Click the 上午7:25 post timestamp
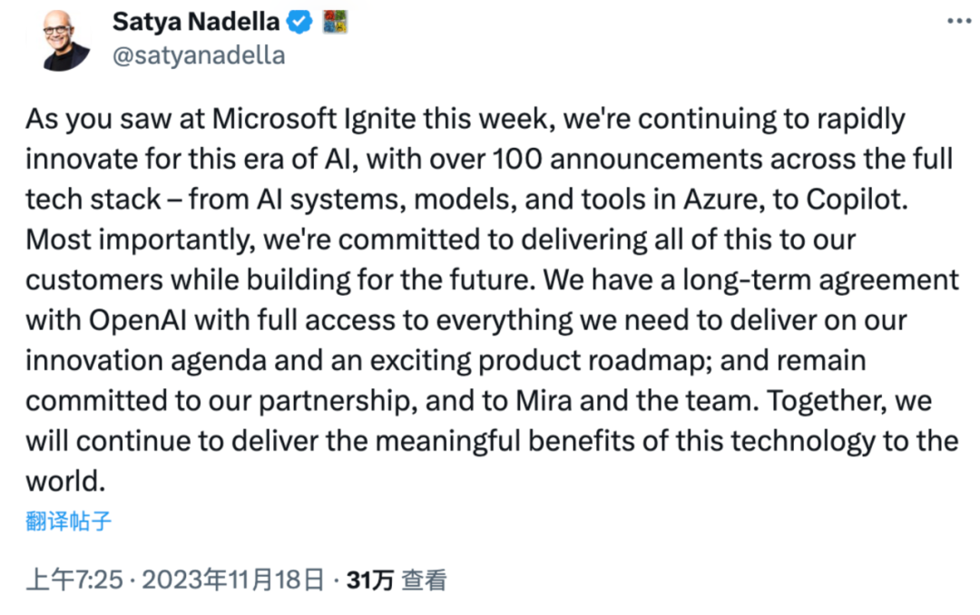 (x=73, y=580)
